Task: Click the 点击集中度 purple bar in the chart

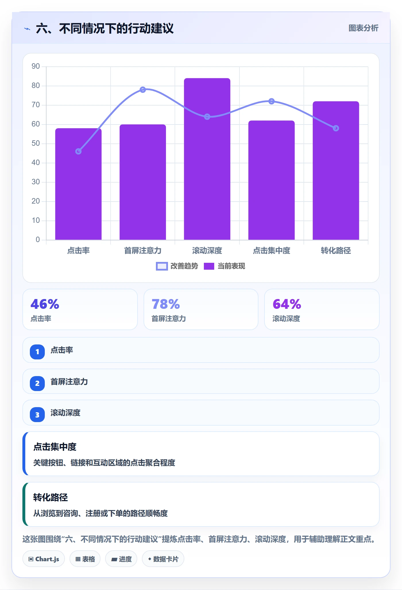Action: [x=271, y=180]
